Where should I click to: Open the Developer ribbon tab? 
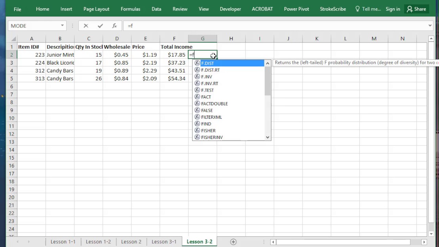click(230, 9)
